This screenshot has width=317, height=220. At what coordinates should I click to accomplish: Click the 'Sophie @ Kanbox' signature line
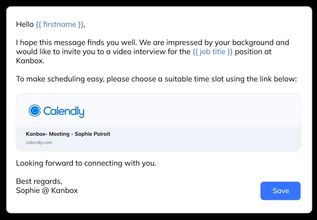[x=47, y=190]
